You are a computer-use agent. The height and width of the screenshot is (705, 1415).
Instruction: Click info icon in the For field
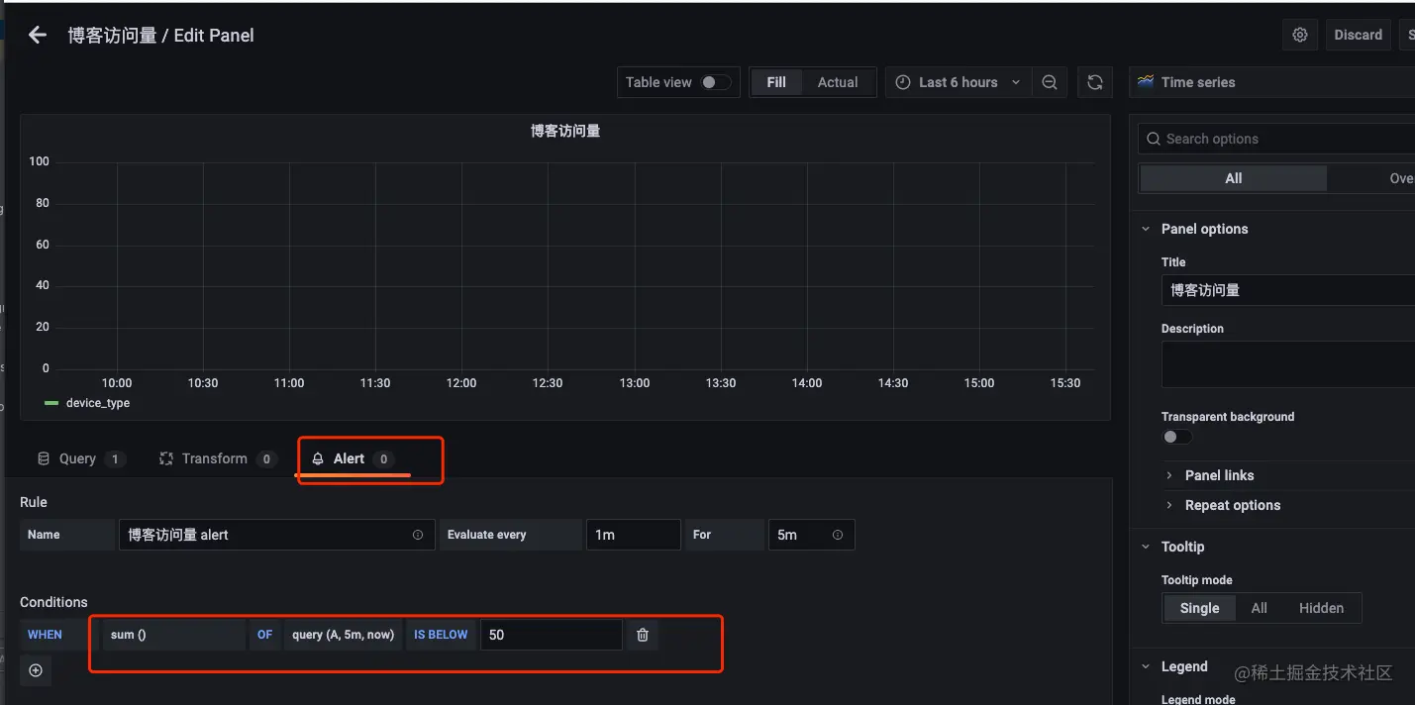coord(838,535)
